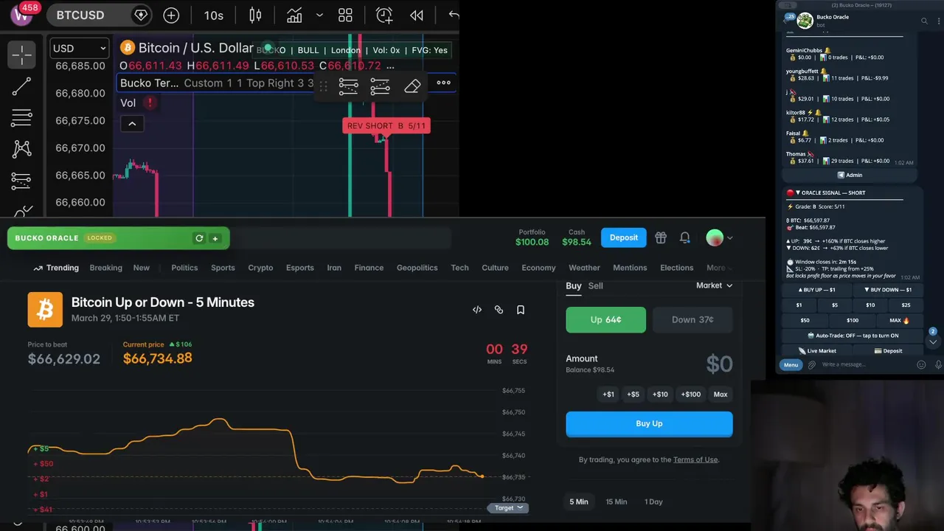
Task: Open the USD currency dropdown
Action: [x=80, y=49]
